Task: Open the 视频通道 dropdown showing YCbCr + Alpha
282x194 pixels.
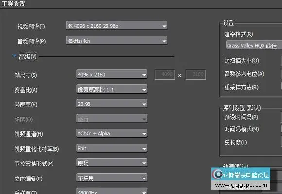Action: 112,133
